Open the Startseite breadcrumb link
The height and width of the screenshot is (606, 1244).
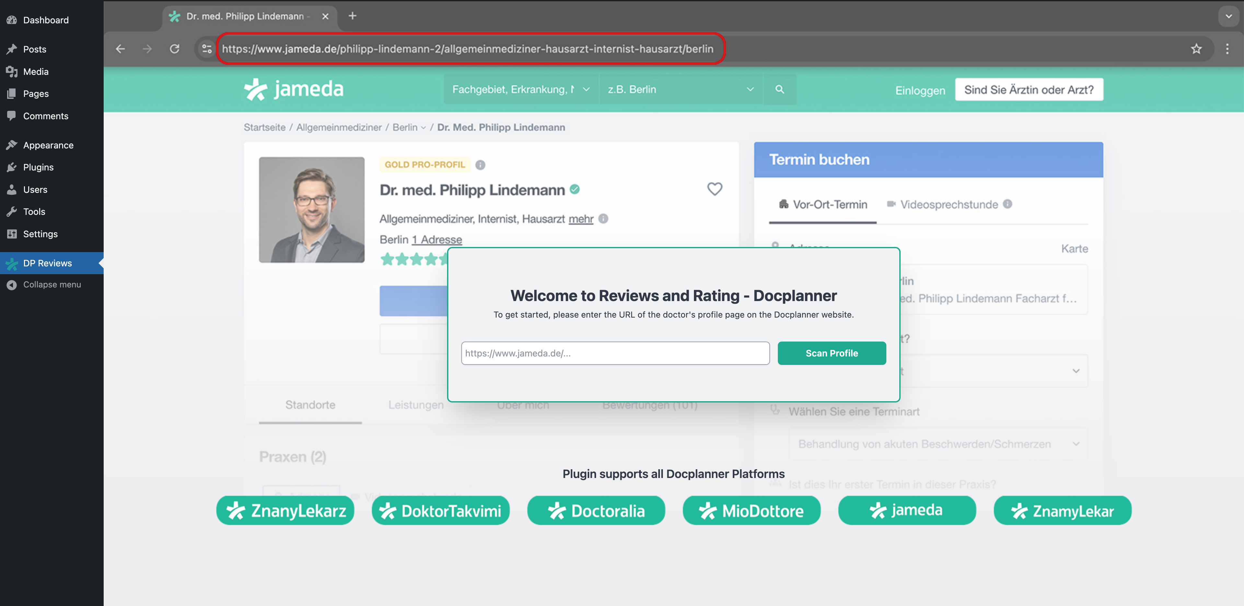tap(265, 128)
